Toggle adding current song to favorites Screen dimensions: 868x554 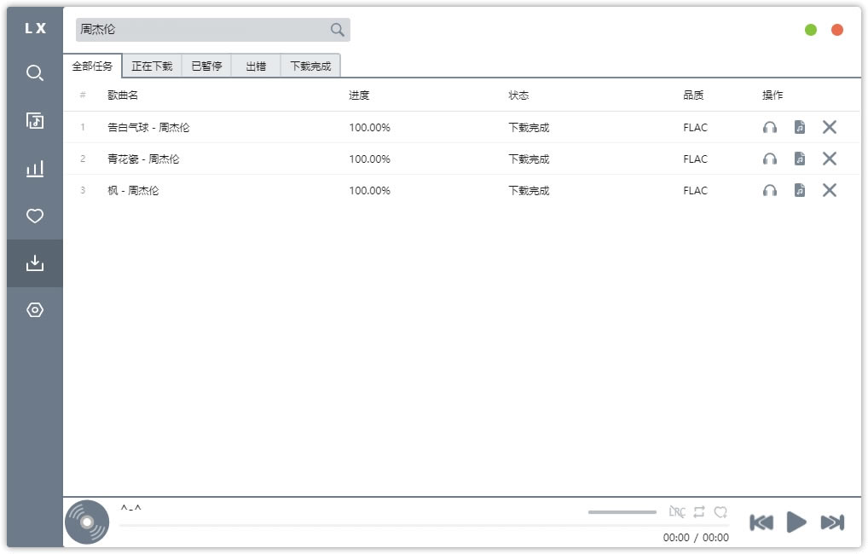pos(721,511)
